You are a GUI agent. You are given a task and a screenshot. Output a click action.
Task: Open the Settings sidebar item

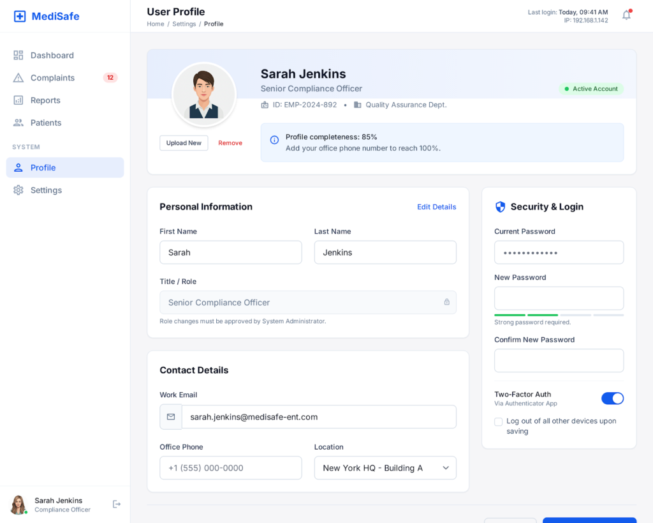tap(46, 190)
